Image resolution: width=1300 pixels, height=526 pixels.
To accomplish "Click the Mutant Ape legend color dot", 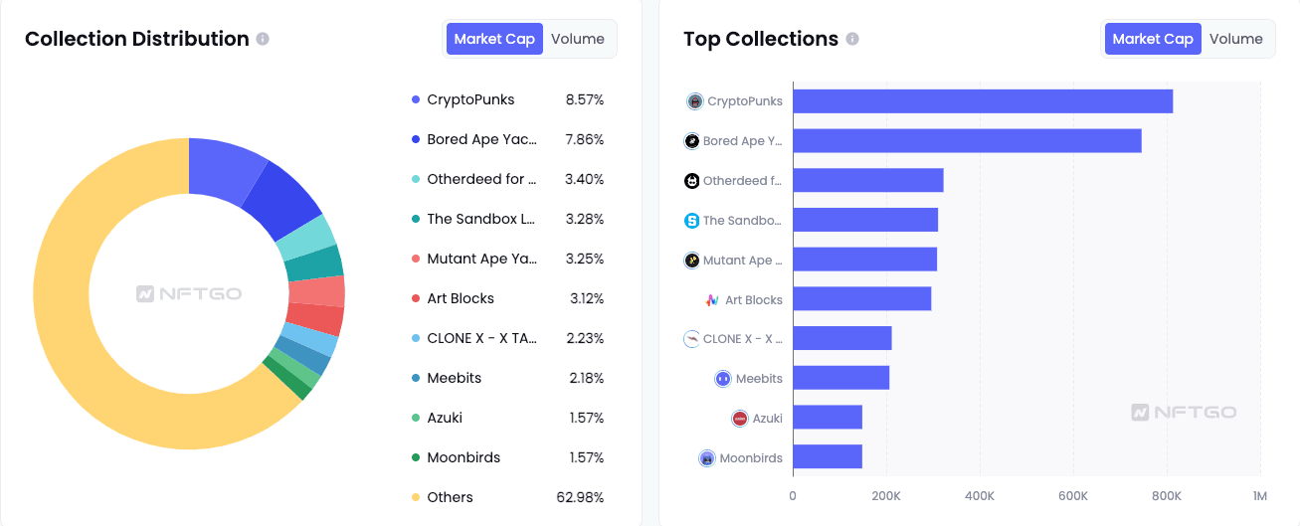I will 415,259.
